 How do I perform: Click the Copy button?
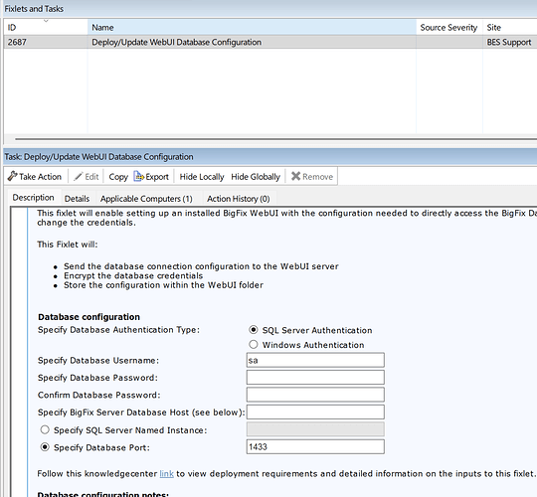click(118, 177)
